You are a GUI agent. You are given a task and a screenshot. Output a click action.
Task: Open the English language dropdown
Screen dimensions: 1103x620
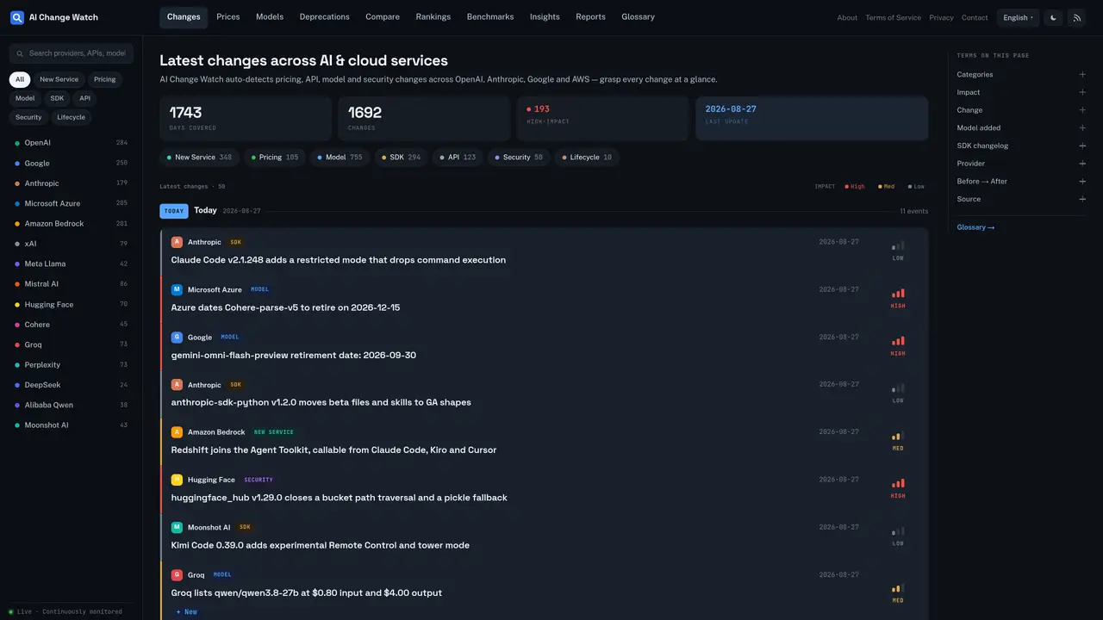[1018, 17]
